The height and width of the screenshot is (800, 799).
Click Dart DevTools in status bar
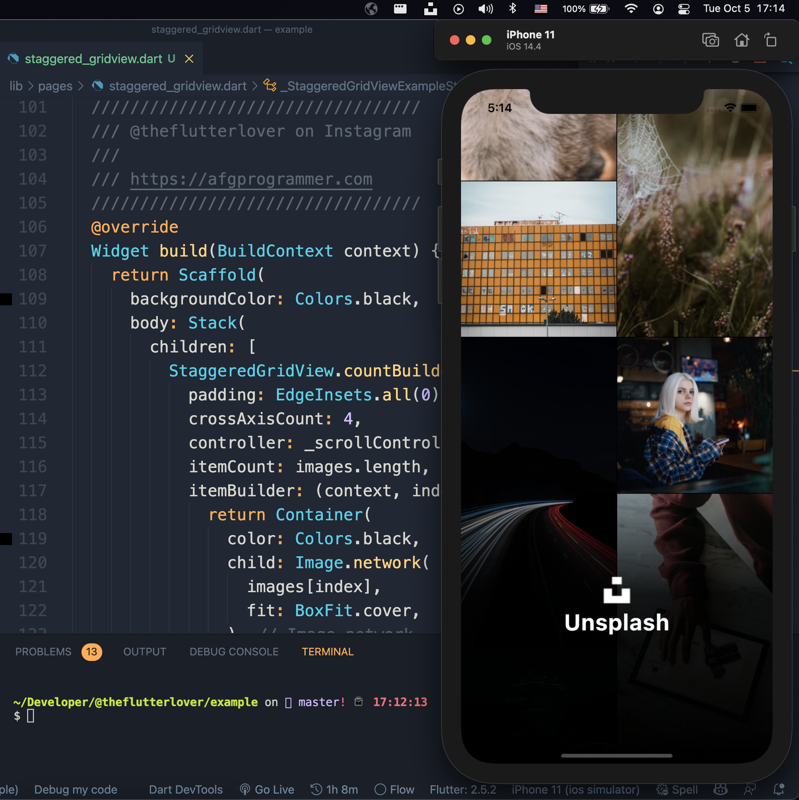(185, 789)
